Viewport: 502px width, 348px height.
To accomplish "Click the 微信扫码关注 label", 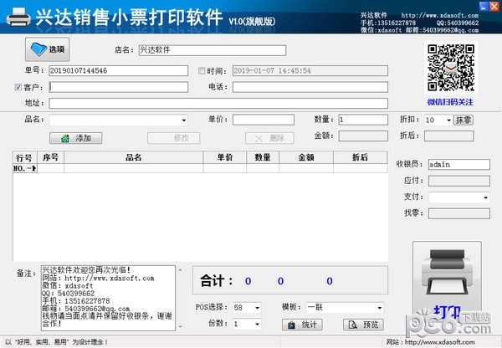I will (450, 102).
